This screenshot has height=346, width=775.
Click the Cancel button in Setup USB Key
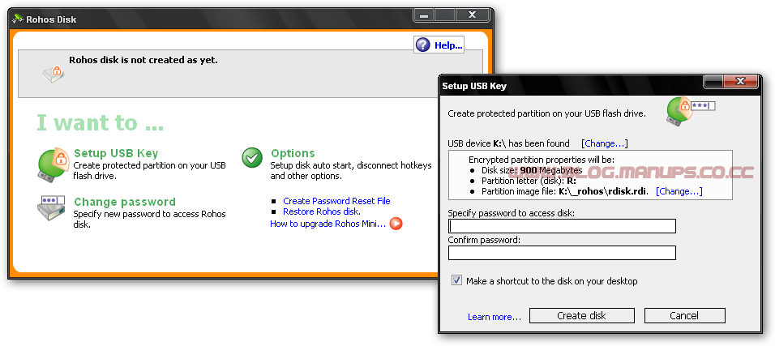click(684, 315)
